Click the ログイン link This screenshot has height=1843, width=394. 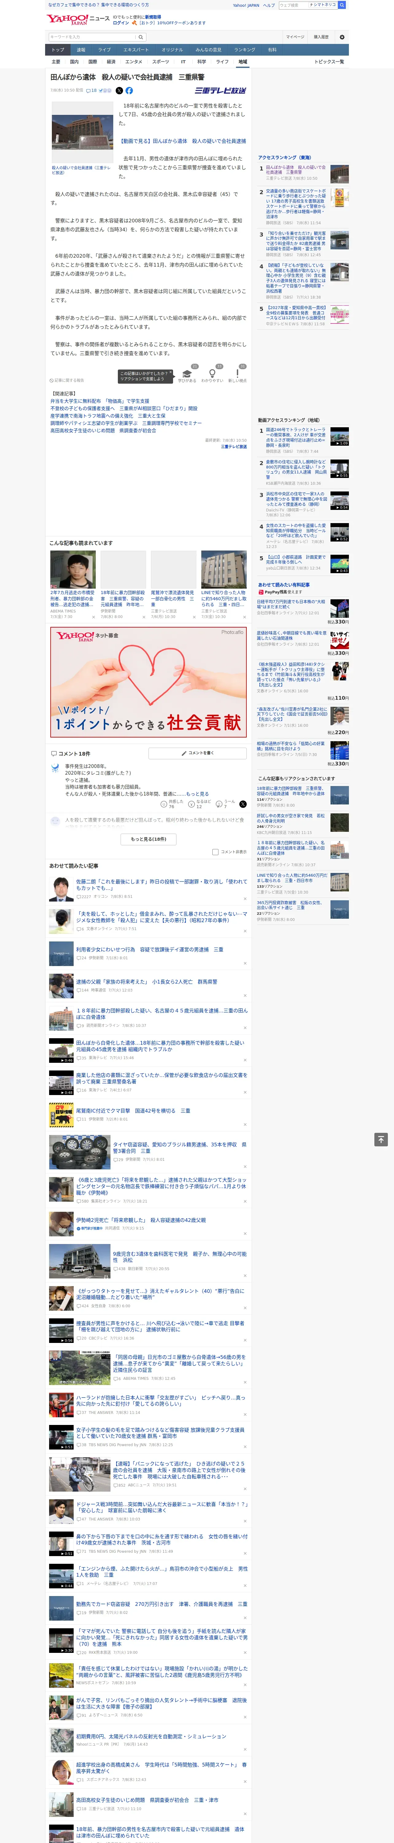coord(121,23)
